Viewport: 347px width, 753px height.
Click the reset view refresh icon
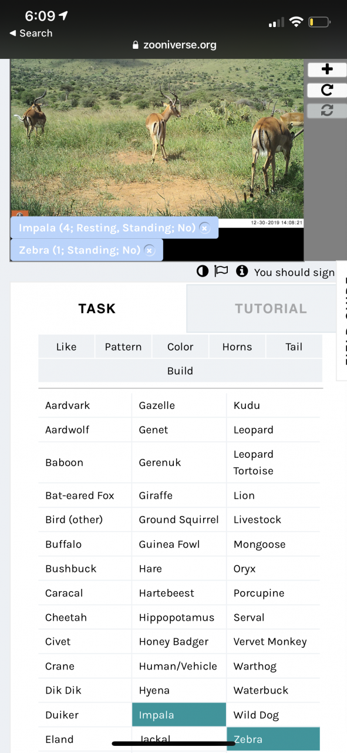pyautogui.click(x=327, y=110)
